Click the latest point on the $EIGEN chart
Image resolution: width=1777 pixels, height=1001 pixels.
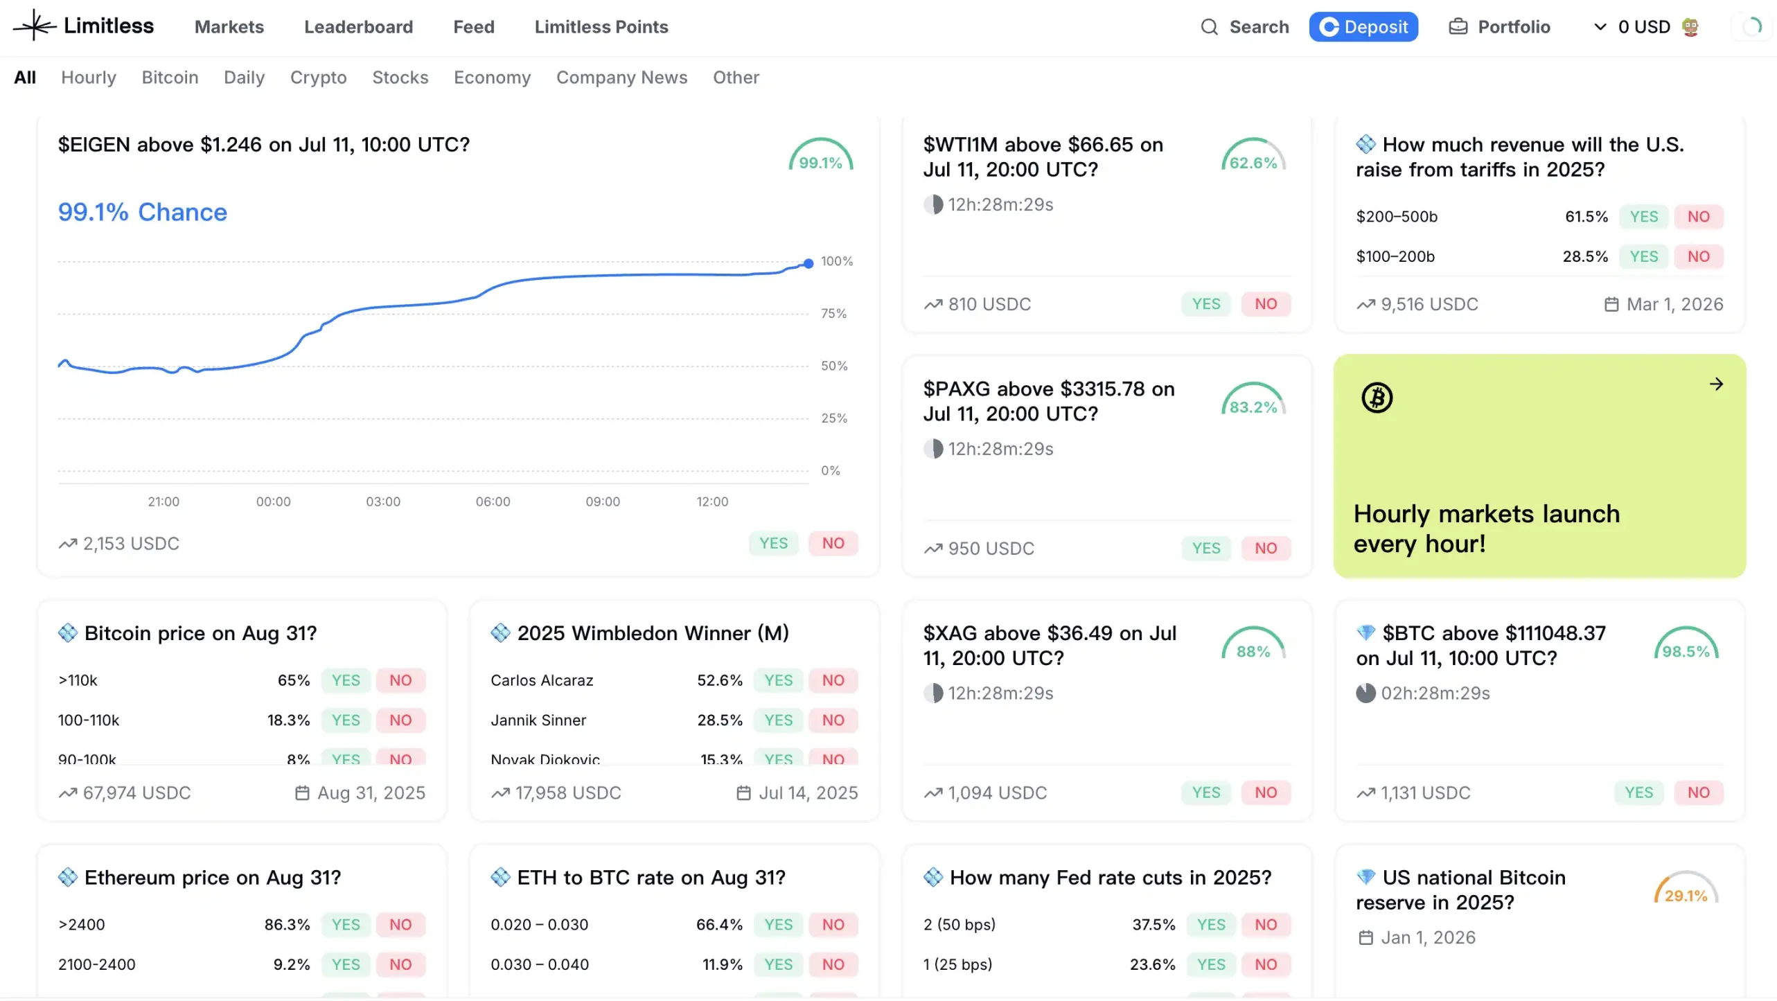click(808, 263)
